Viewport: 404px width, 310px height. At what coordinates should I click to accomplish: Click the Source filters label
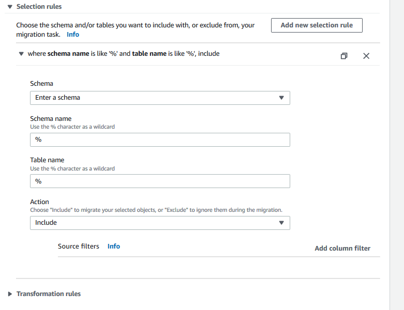pyautogui.click(x=79, y=246)
